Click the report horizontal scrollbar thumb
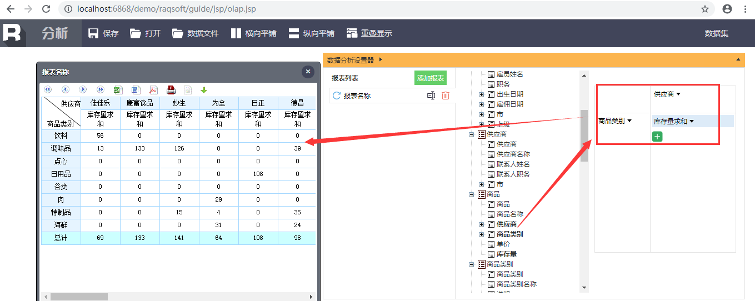 (x=79, y=297)
